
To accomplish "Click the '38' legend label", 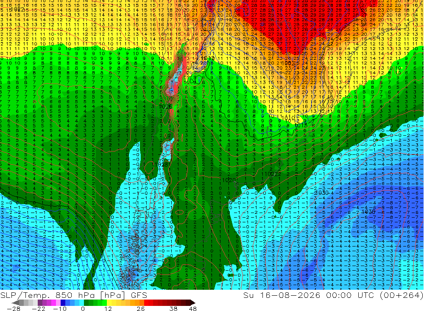I will [173, 309].
